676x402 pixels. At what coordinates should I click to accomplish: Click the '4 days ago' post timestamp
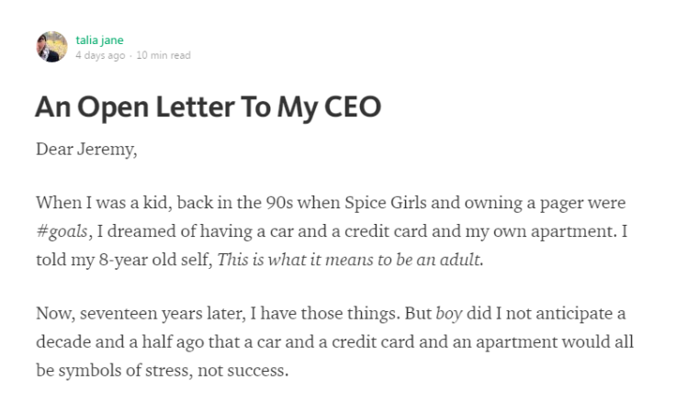coord(100,55)
